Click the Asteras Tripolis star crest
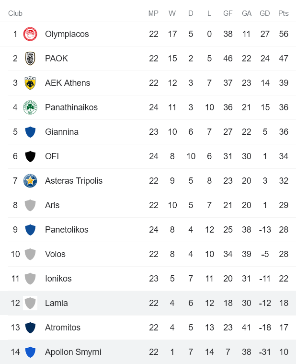296x364 pixels. [x=30, y=181]
